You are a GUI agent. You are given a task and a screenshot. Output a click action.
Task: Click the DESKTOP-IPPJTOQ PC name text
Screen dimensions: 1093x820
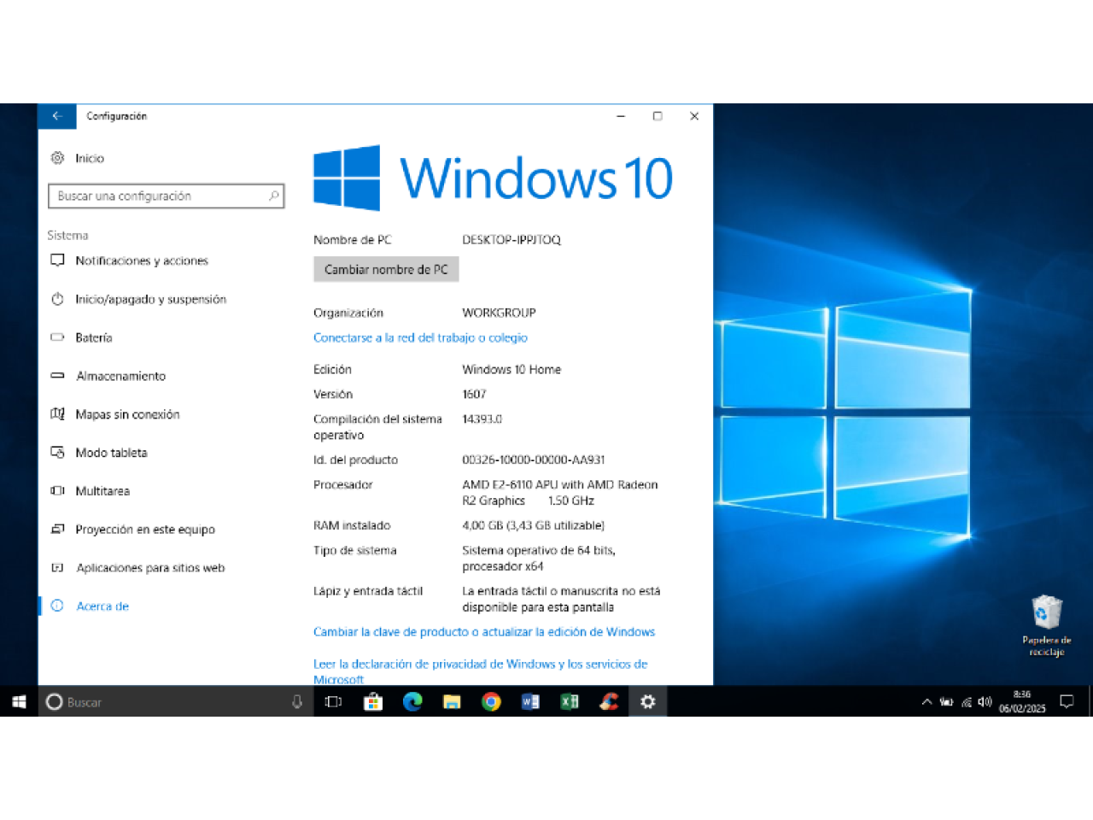(511, 240)
